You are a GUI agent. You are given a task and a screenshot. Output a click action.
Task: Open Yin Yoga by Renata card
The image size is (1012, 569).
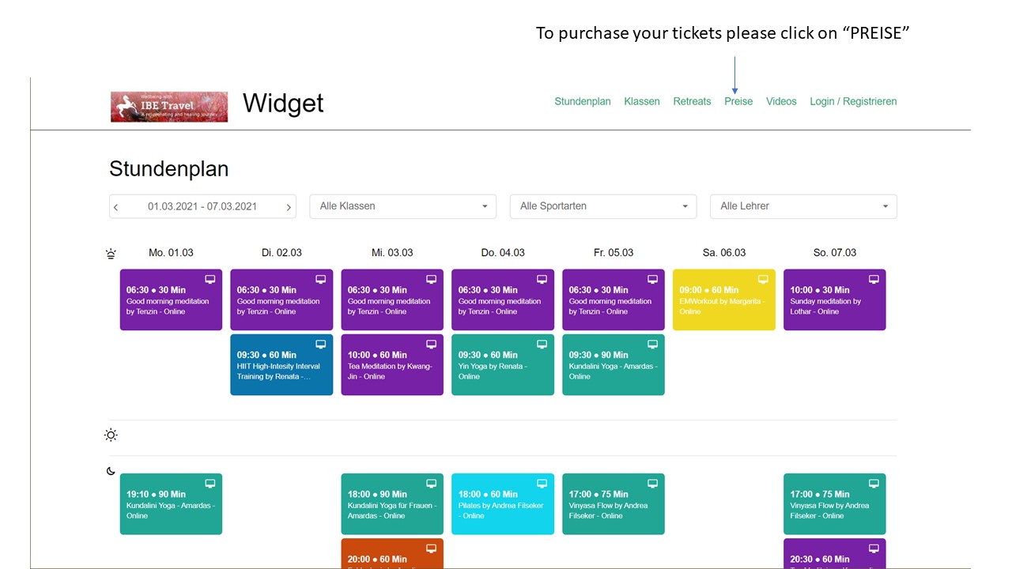(503, 364)
